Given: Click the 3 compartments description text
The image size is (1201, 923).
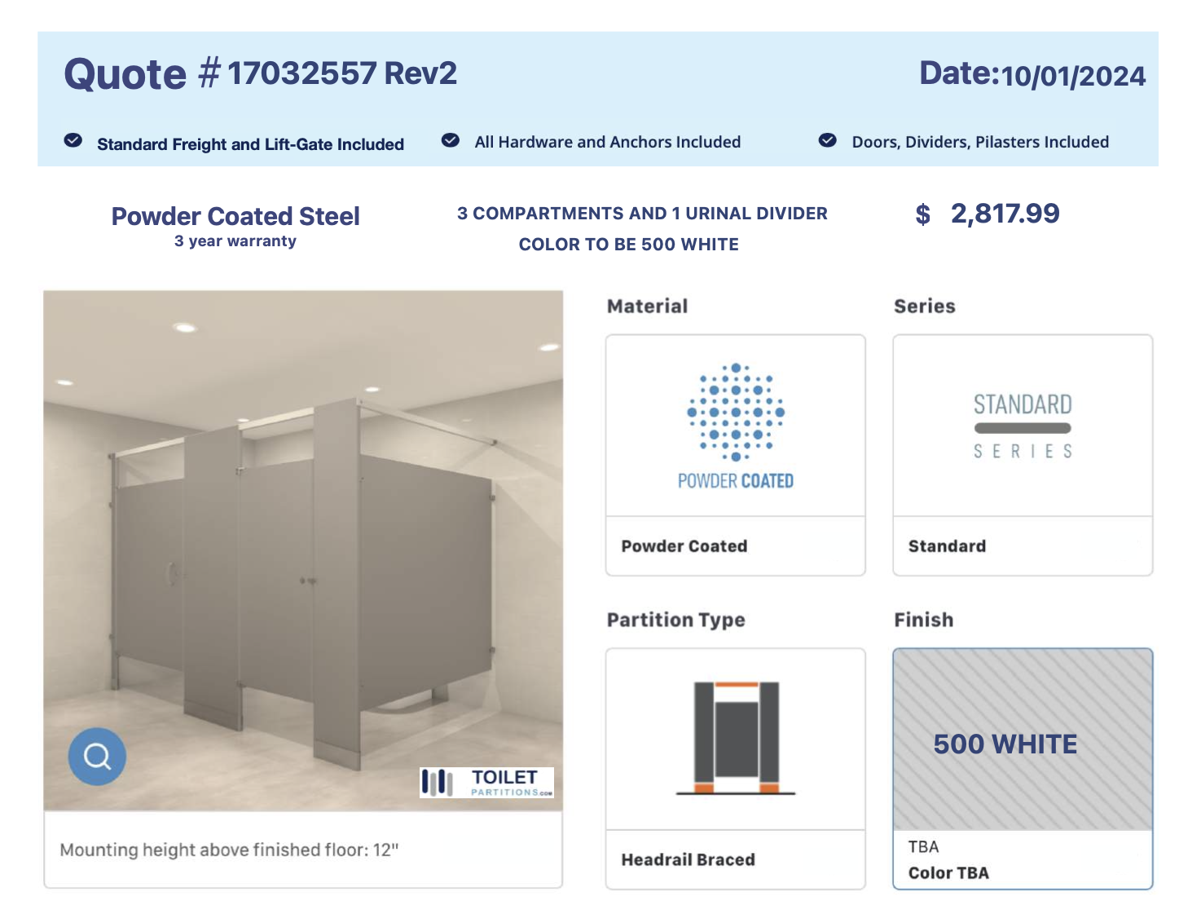Looking at the screenshot, I should [x=642, y=214].
